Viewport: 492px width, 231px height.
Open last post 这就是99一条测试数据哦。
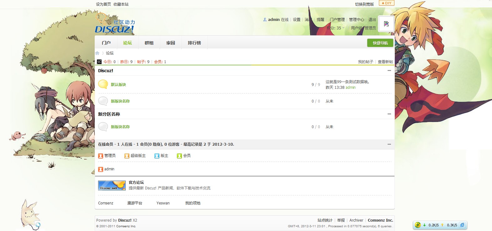pos(348,82)
